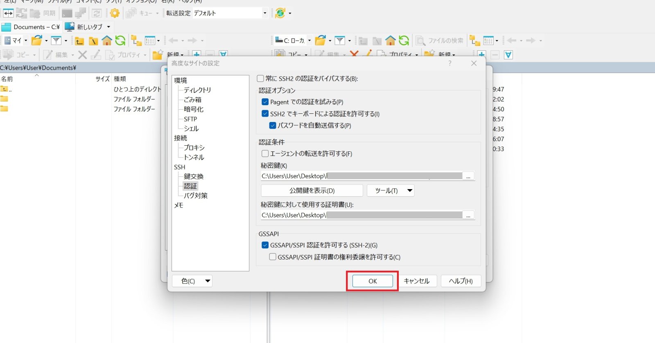Open the right panel プロパティ dropdown arrow
This screenshot has height=343, width=655.
(416, 55)
